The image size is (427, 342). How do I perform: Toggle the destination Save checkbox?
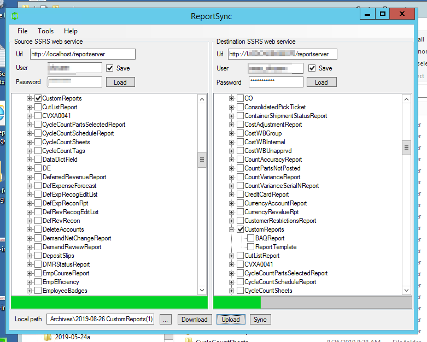[312, 68]
